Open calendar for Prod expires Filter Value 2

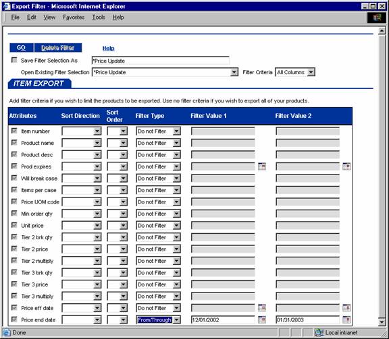click(x=346, y=166)
